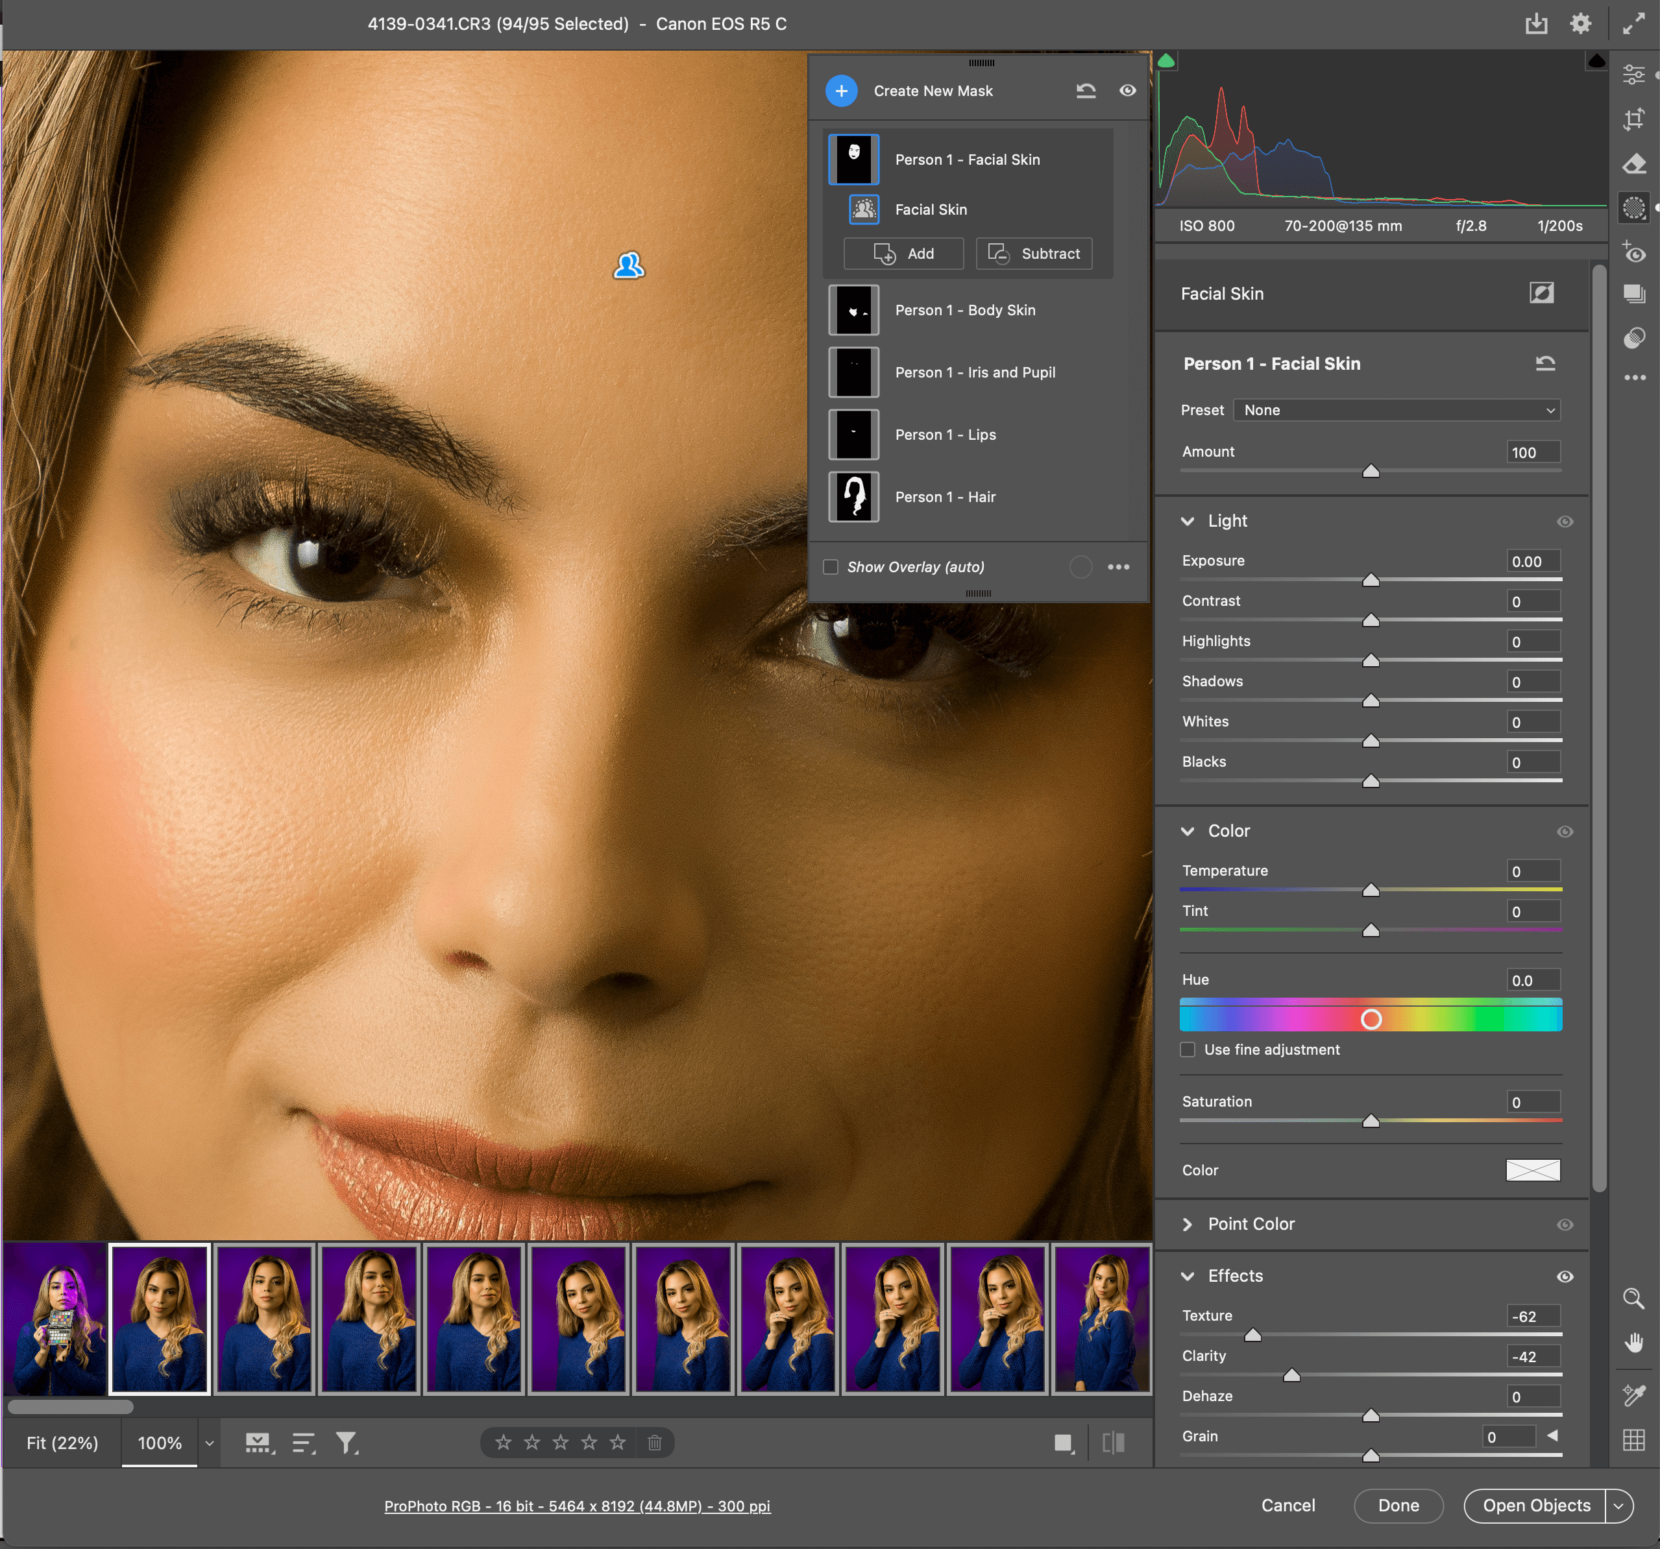Collapse the Light section
Image resolution: width=1660 pixels, height=1549 pixels.
[x=1188, y=521]
